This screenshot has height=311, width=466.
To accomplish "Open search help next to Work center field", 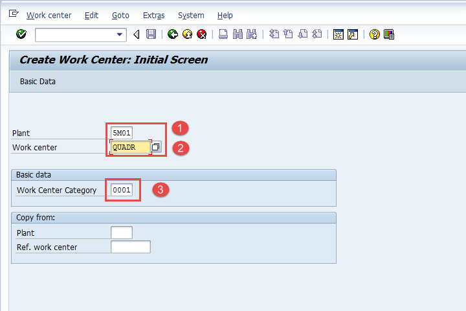I will click(x=157, y=147).
